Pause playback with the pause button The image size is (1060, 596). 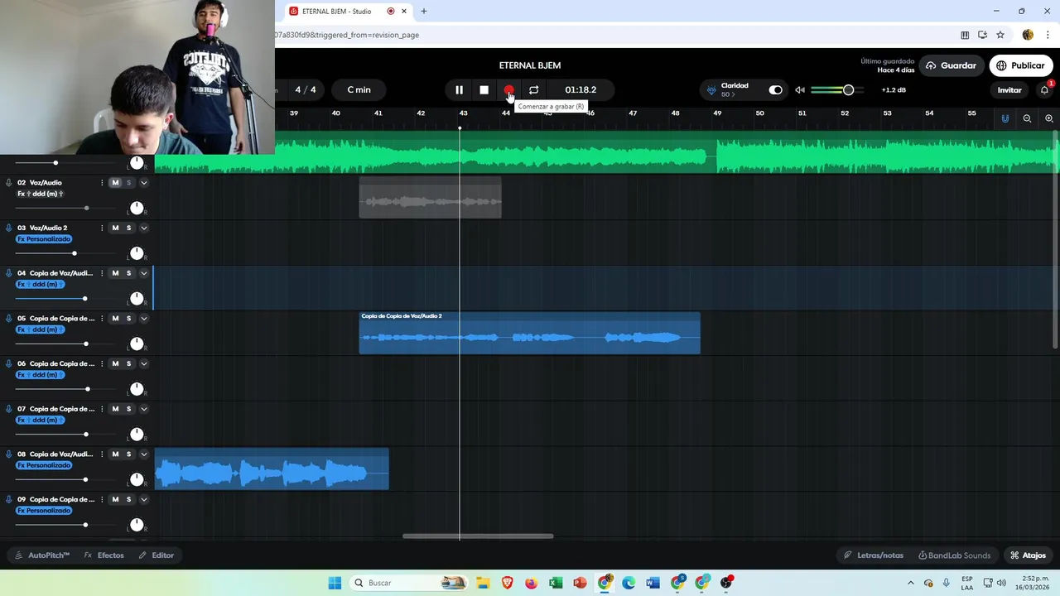pyautogui.click(x=459, y=89)
